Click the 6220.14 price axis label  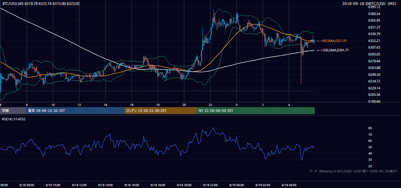click(x=374, y=88)
